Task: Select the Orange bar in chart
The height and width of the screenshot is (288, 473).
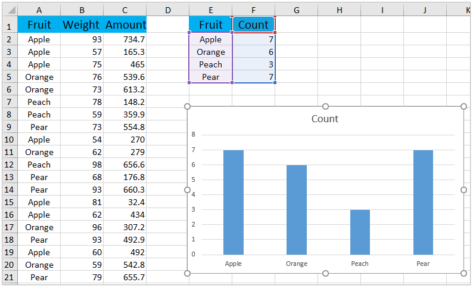Action: tap(297, 210)
